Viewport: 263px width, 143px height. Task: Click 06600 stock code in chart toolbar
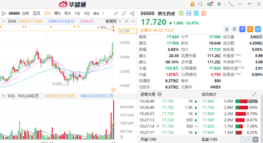pyautogui.click(x=14, y=13)
